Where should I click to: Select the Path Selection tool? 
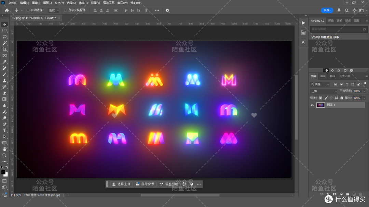click(x=4, y=137)
